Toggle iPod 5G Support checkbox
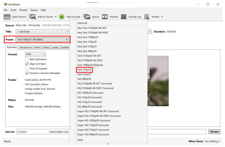Image resolution: width=225 pixels, height=147 pixels. coord(27,68)
